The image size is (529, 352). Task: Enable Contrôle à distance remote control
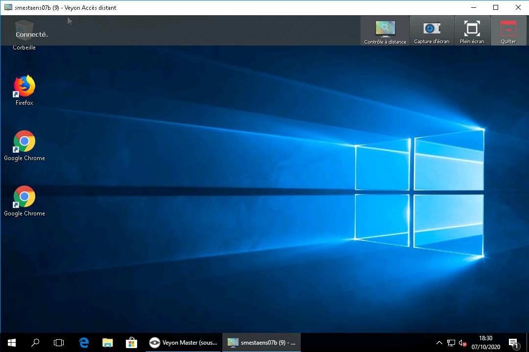point(385,31)
